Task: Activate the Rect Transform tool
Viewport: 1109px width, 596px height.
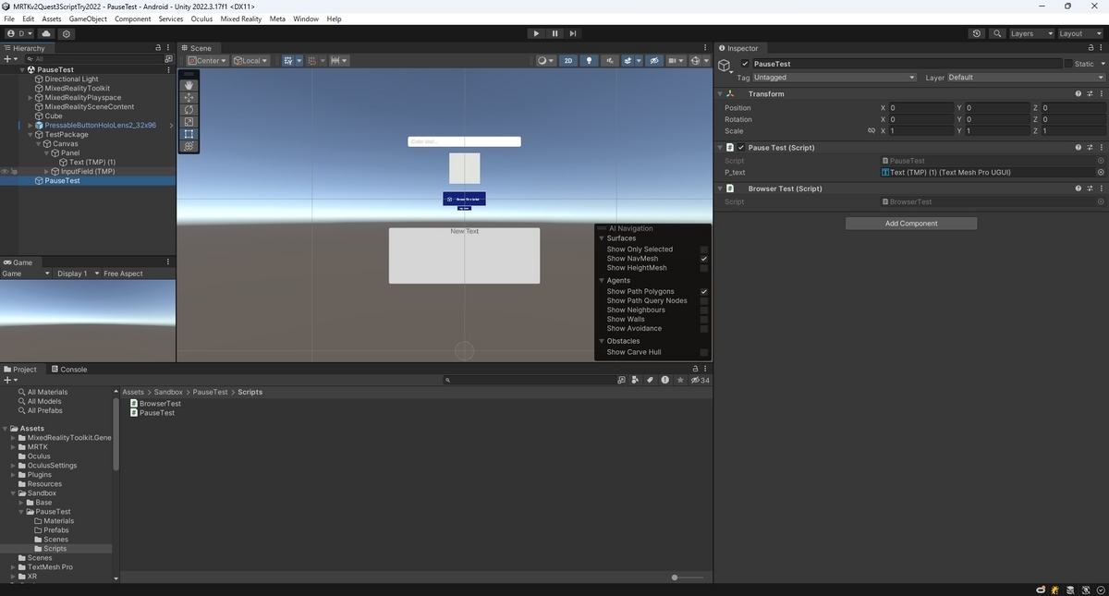Action: pyautogui.click(x=189, y=131)
